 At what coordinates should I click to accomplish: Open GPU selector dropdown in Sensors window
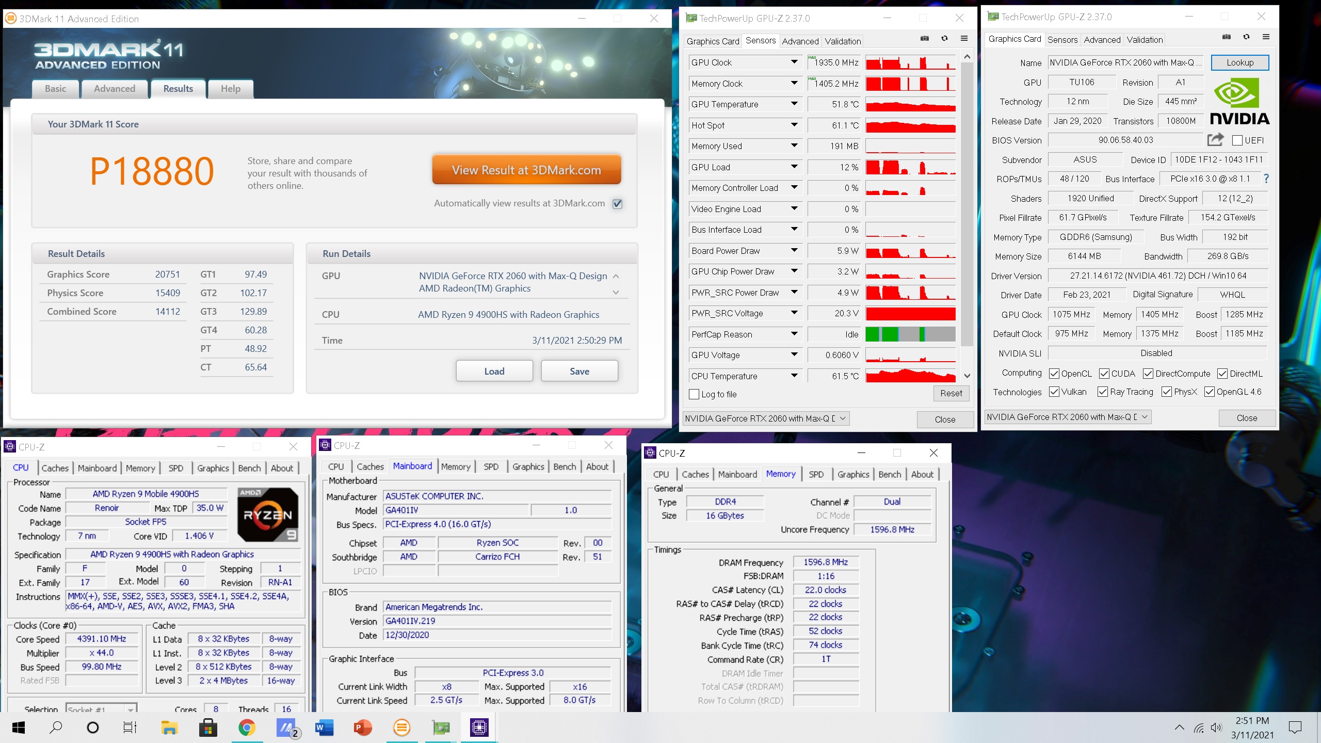(766, 418)
